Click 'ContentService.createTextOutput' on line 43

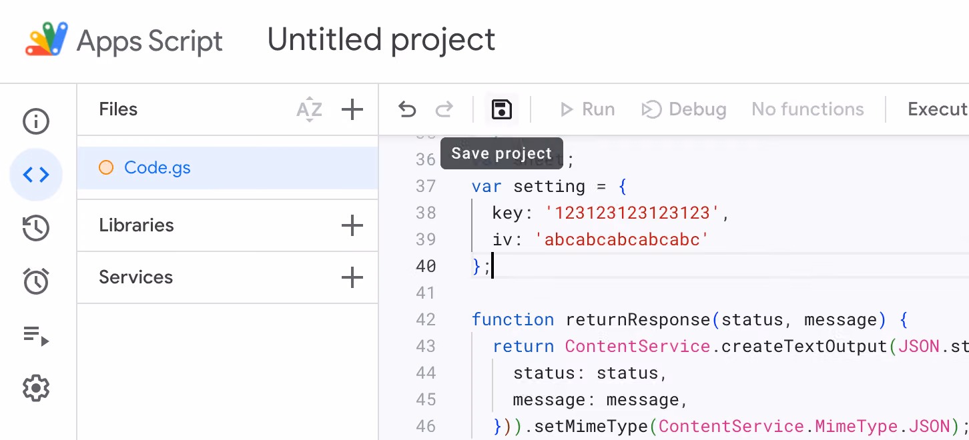727,346
